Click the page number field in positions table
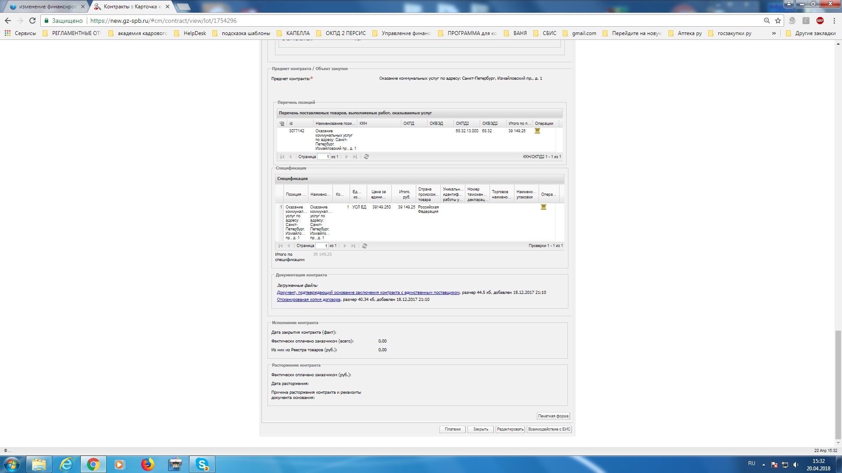This screenshot has height=473, width=842. click(323, 157)
